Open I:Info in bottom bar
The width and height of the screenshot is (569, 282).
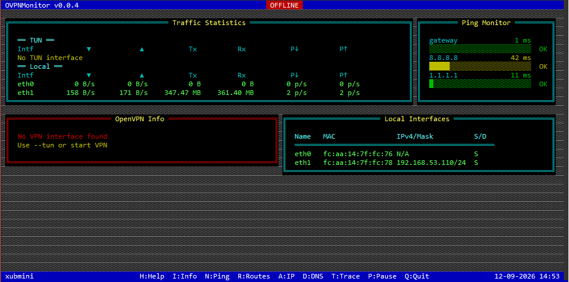tap(185, 276)
